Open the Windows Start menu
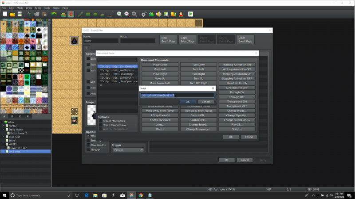This screenshot has width=355, height=199. 4,195
